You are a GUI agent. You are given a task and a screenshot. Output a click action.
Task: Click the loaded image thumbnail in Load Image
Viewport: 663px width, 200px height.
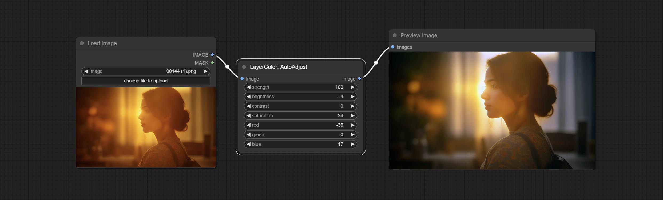[x=146, y=127]
